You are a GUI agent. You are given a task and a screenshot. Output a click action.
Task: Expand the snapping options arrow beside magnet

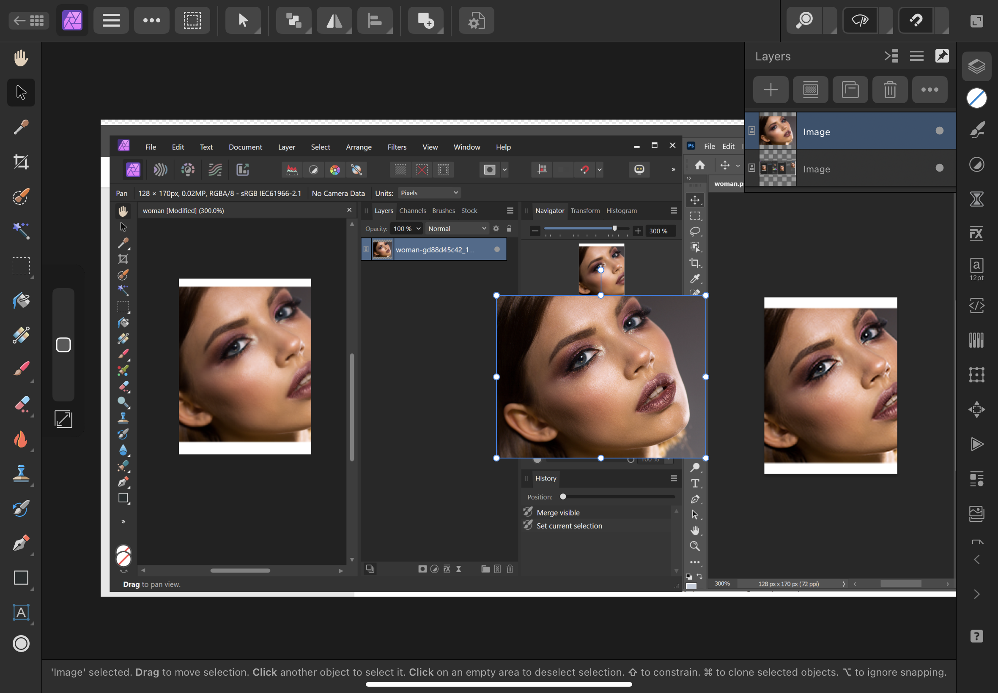click(x=941, y=20)
